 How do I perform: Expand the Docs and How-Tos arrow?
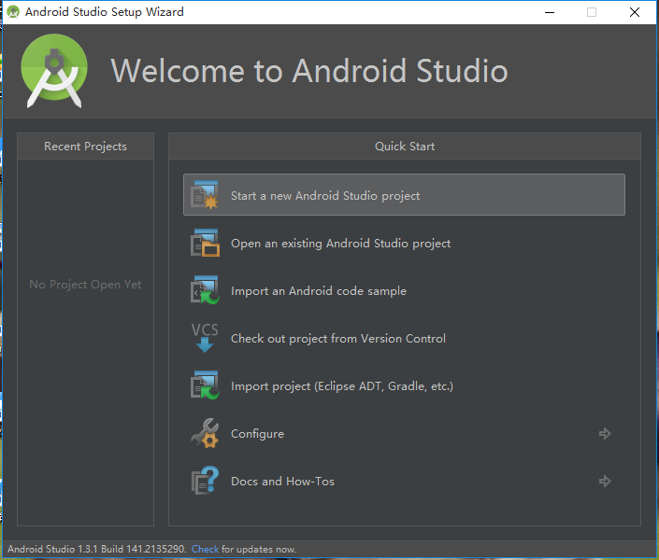pos(605,481)
